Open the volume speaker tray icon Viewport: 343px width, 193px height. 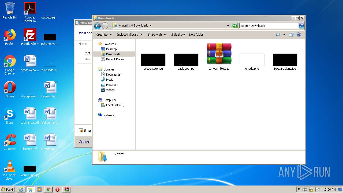click(305, 190)
